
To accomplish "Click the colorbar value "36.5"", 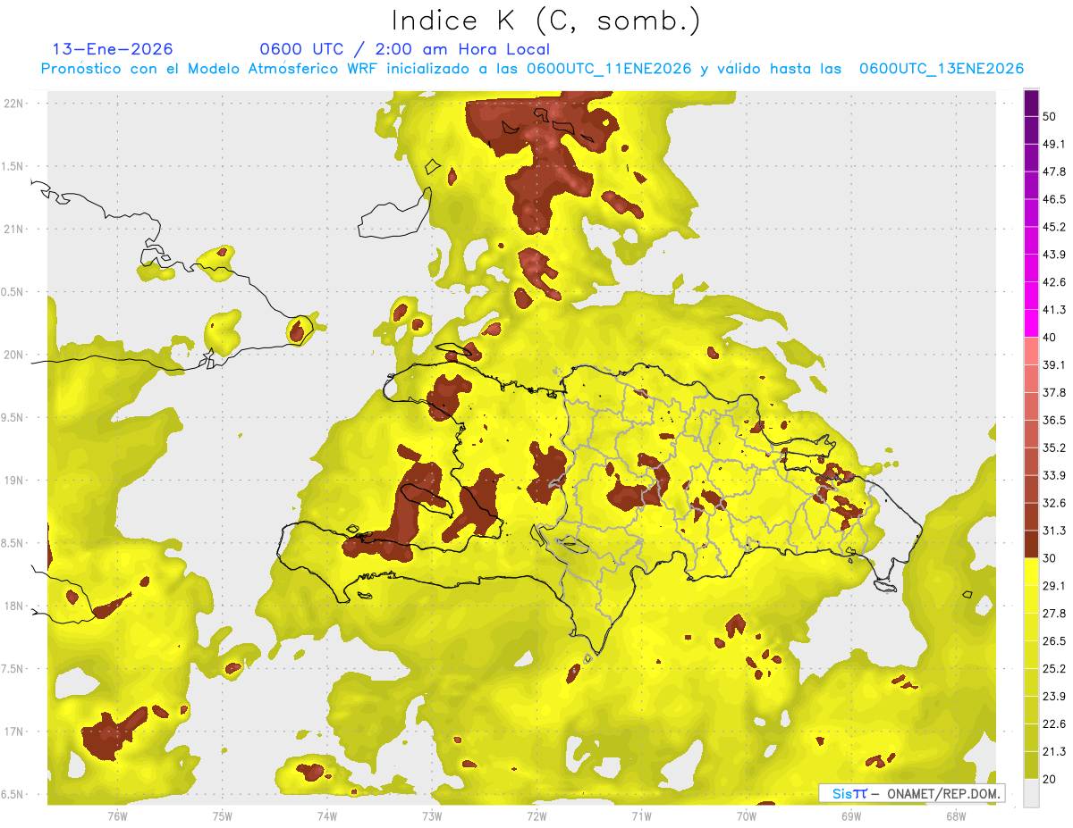I will pyautogui.click(x=1054, y=420).
